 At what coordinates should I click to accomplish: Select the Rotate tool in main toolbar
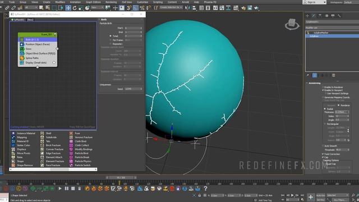pos(75,8)
